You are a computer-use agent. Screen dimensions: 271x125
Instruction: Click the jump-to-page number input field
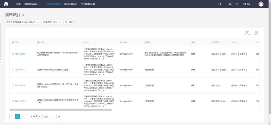53,116
